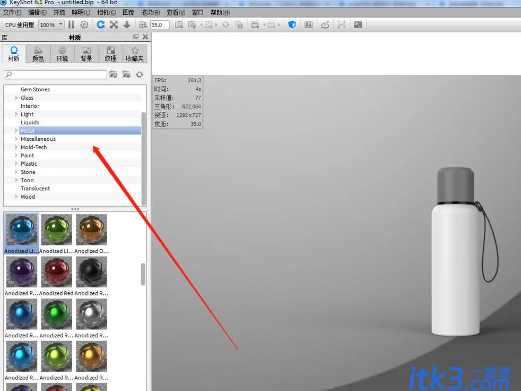Click the stacked camera-plus toolbar icon
521x391 pixels.
192,24
